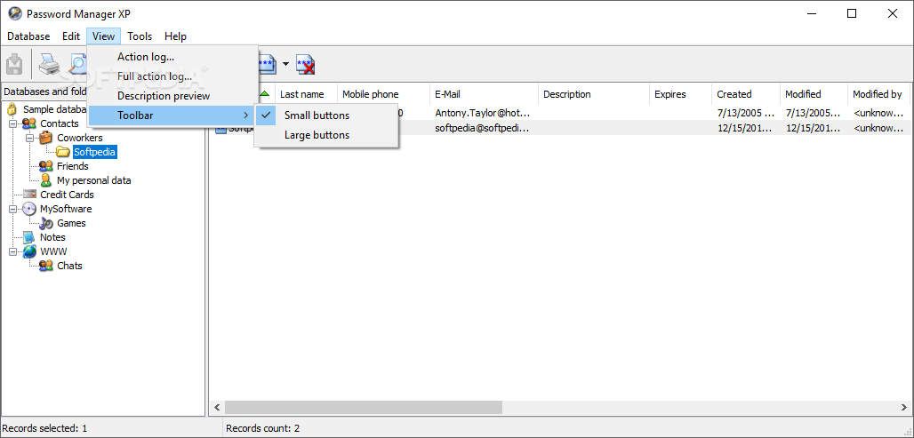This screenshot has height=438, width=914.
Task: Click the Chats folder icon
Action: (46, 266)
